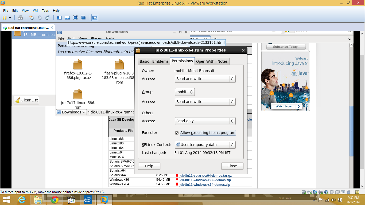Click the printer device status icon
This screenshot has height=205, width=365.
321,192
